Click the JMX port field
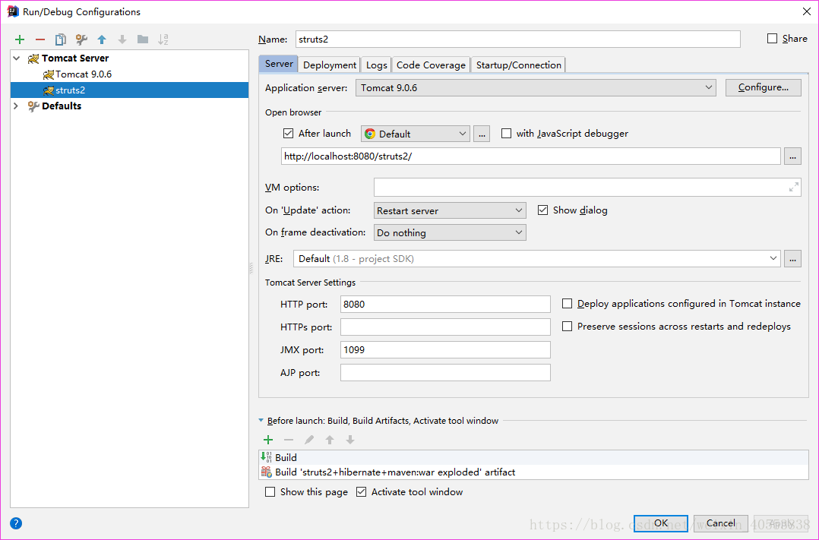 coord(445,349)
